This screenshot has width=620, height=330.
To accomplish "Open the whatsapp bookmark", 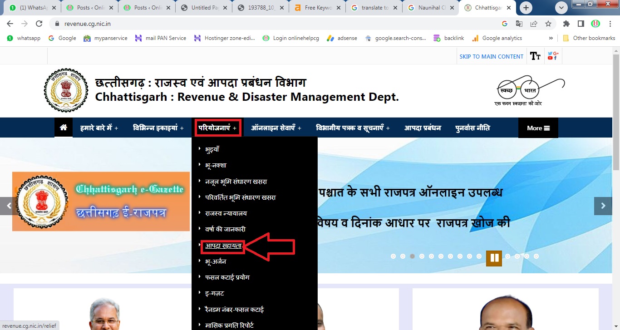I will [24, 38].
